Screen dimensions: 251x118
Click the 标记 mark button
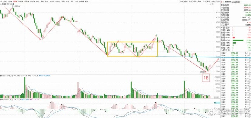pos(209,2)
